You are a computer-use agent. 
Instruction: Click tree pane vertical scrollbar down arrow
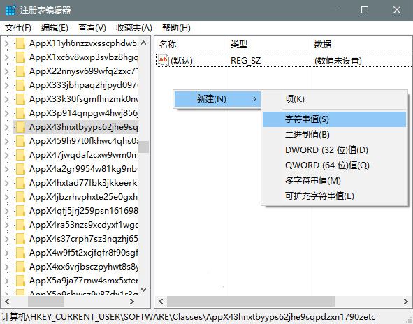(143, 290)
